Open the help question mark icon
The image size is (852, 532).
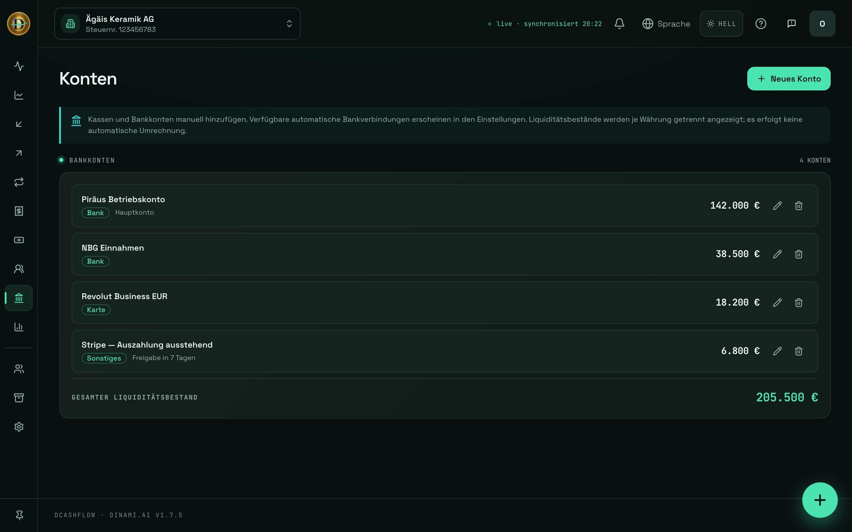761,24
